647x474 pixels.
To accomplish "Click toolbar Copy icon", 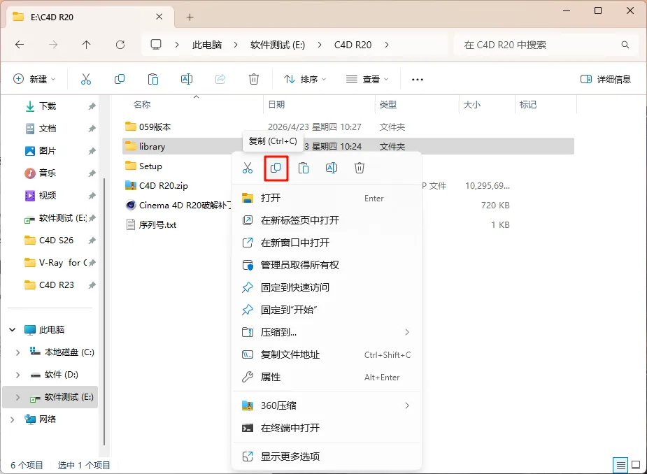I will tap(120, 79).
